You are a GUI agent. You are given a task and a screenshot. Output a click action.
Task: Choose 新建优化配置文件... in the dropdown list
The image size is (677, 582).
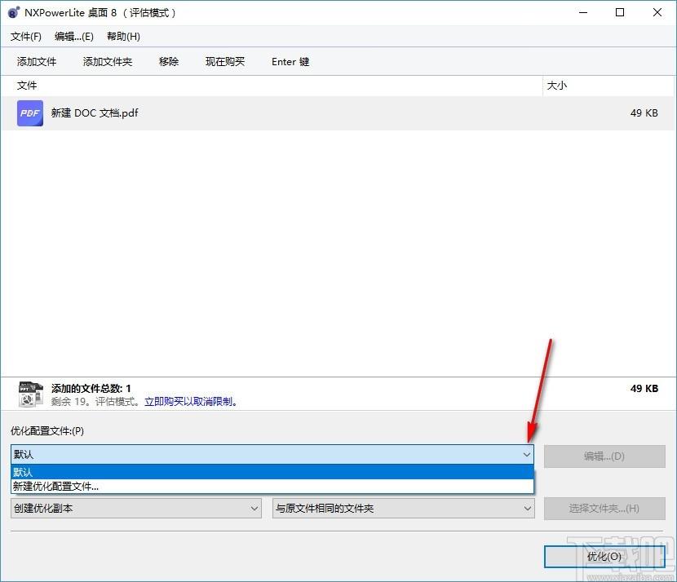272,486
